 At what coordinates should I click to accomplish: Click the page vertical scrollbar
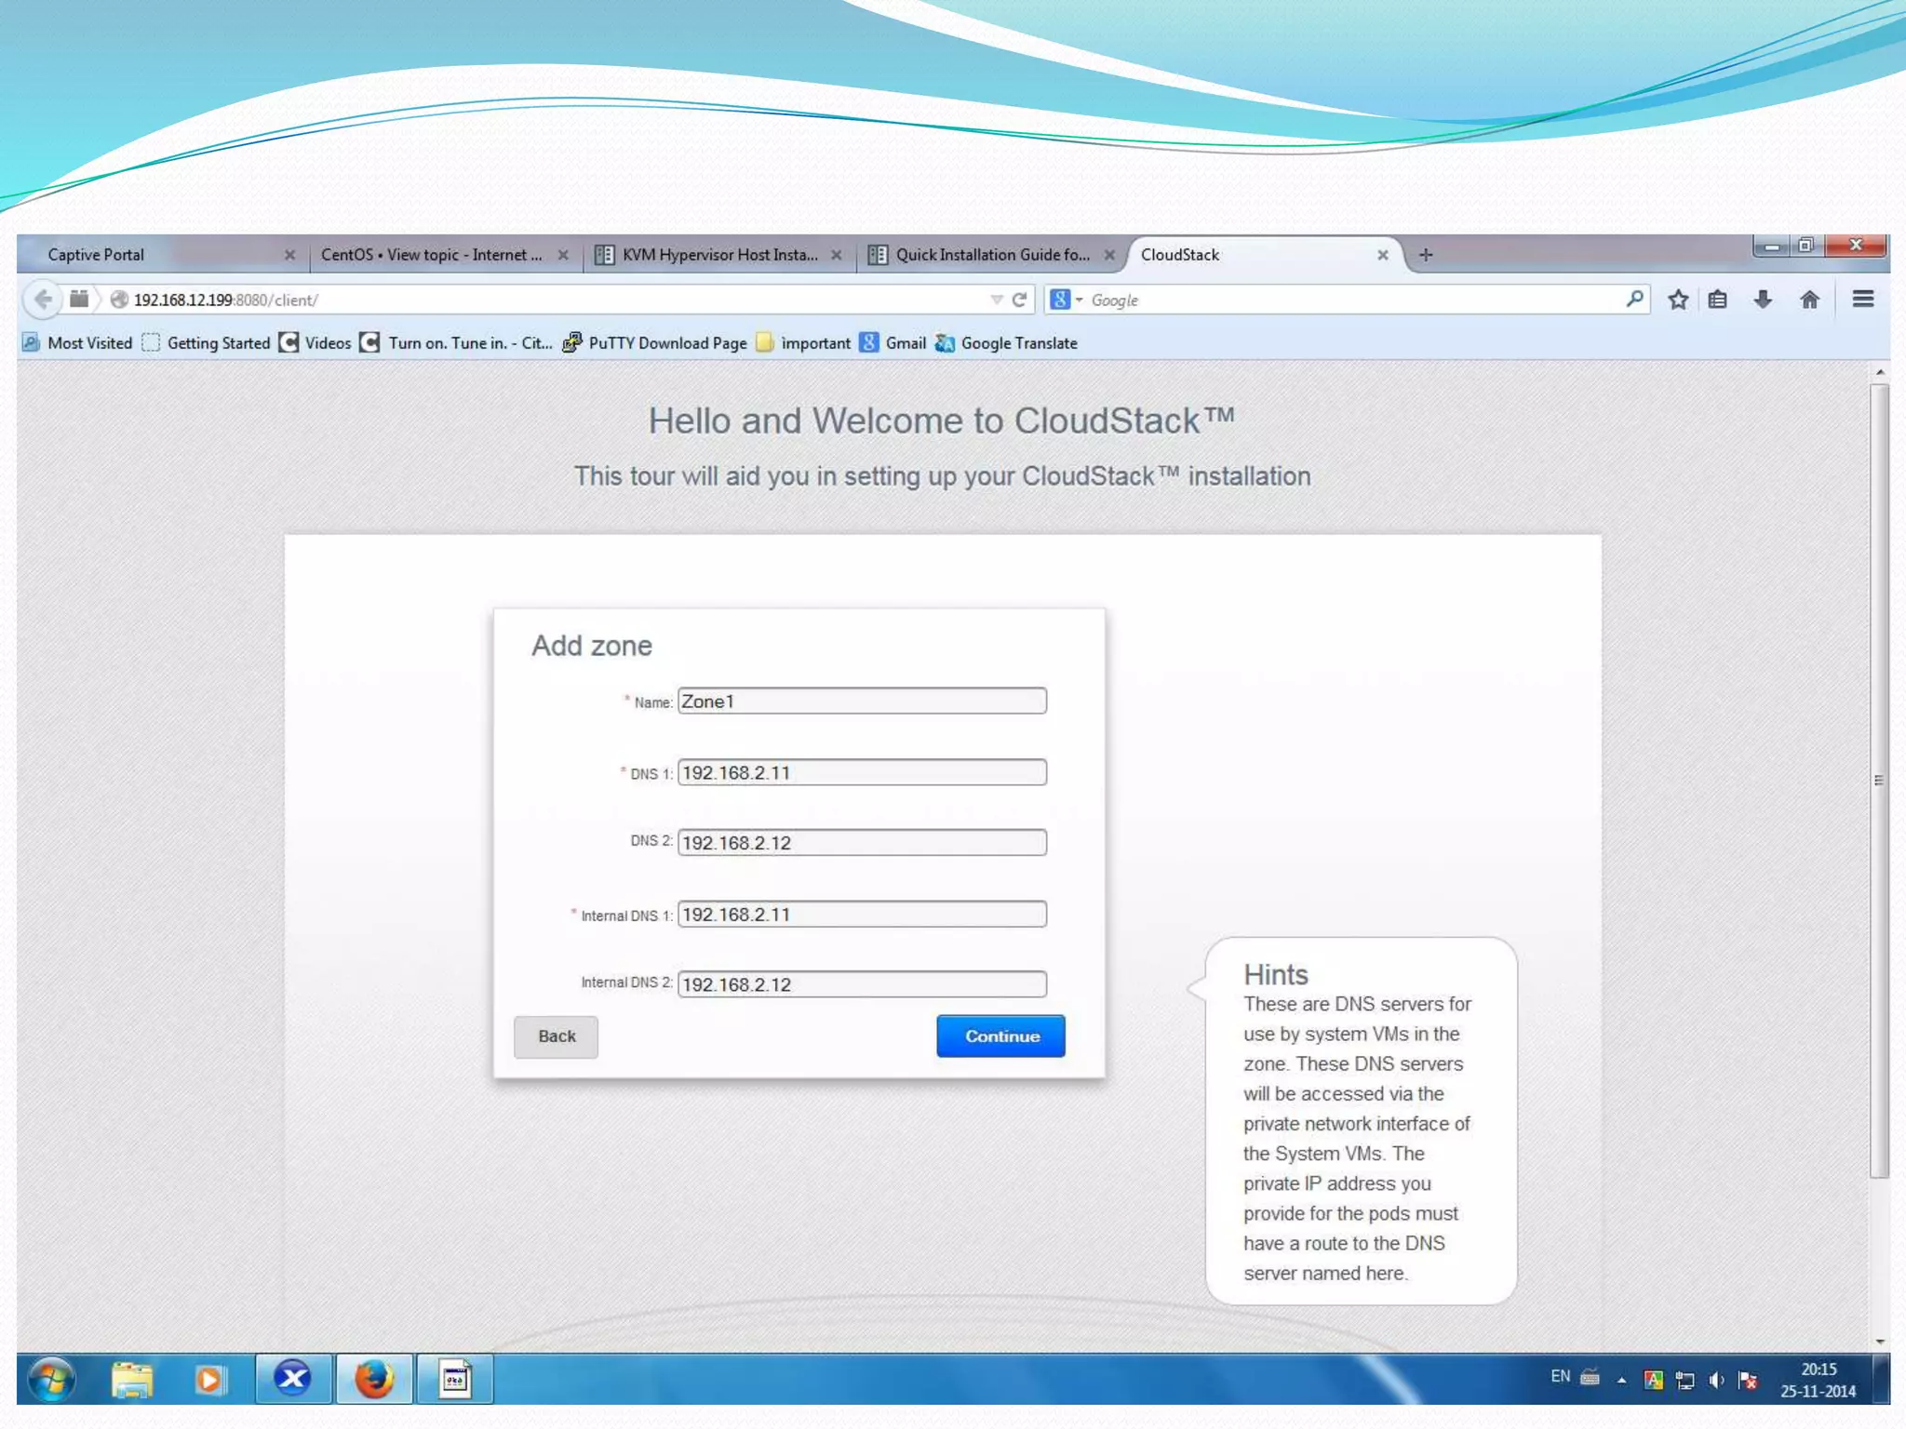pyautogui.click(x=1879, y=781)
